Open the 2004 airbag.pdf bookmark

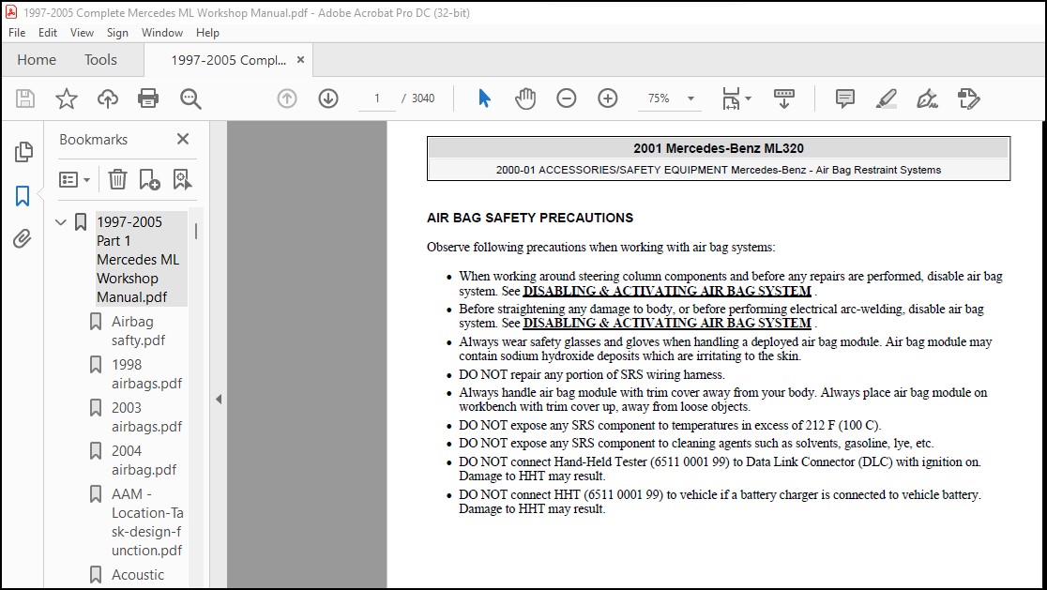tap(144, 461)
